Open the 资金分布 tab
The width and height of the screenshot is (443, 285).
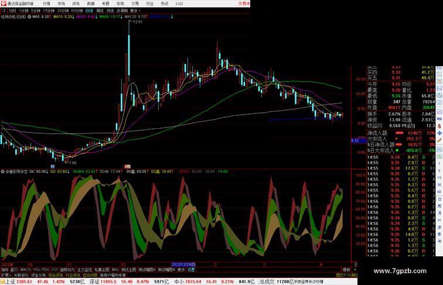click(x=38, y=275)
